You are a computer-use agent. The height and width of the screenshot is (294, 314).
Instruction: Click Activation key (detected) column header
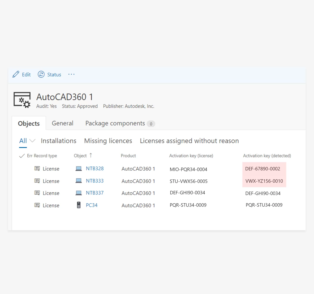(x=267, y=156)
